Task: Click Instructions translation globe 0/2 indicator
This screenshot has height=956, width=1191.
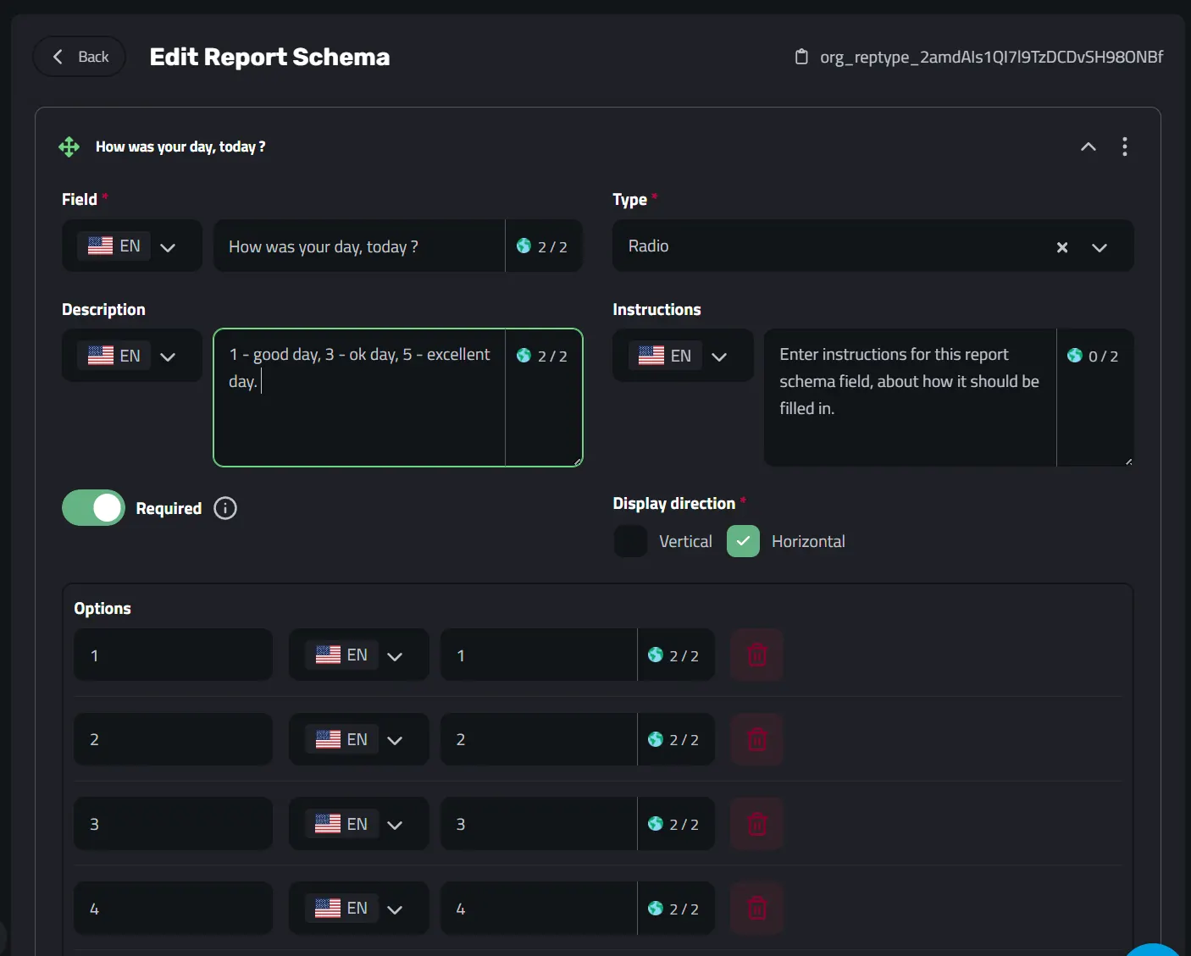Action: tap(1094, 356)
